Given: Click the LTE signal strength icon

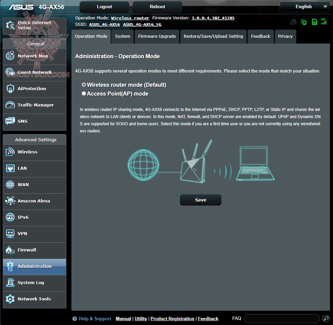Looking at the screenshot, I should [324, 21].
